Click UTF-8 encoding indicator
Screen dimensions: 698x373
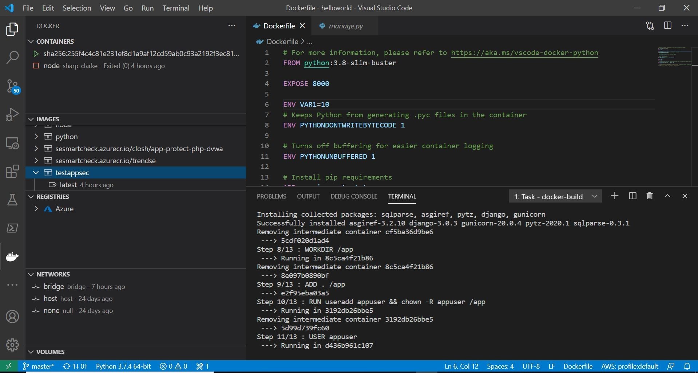point(531,366)
